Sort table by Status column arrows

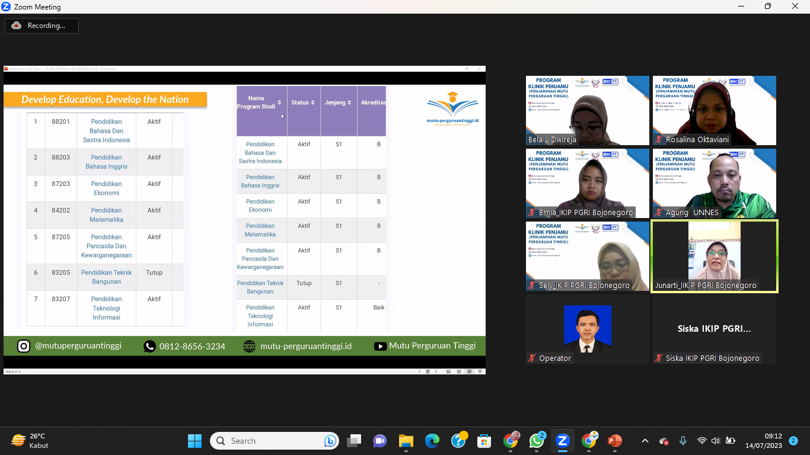pos(312,103)
